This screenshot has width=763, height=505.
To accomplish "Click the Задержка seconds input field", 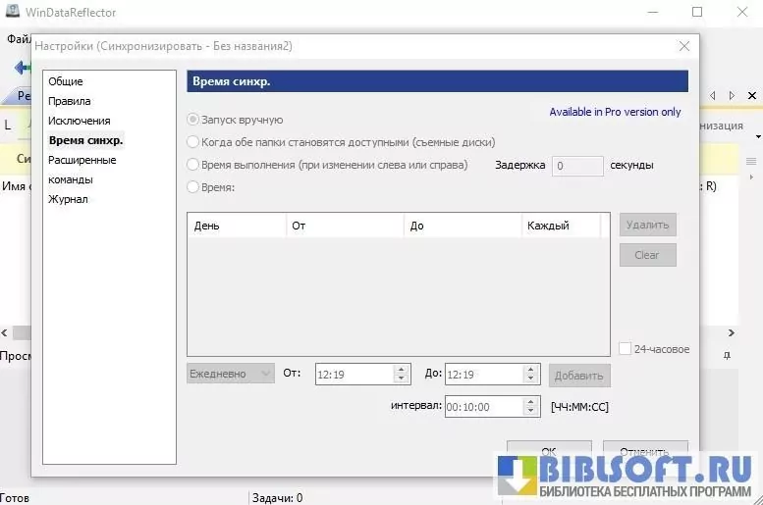I will tap(577, 166).
